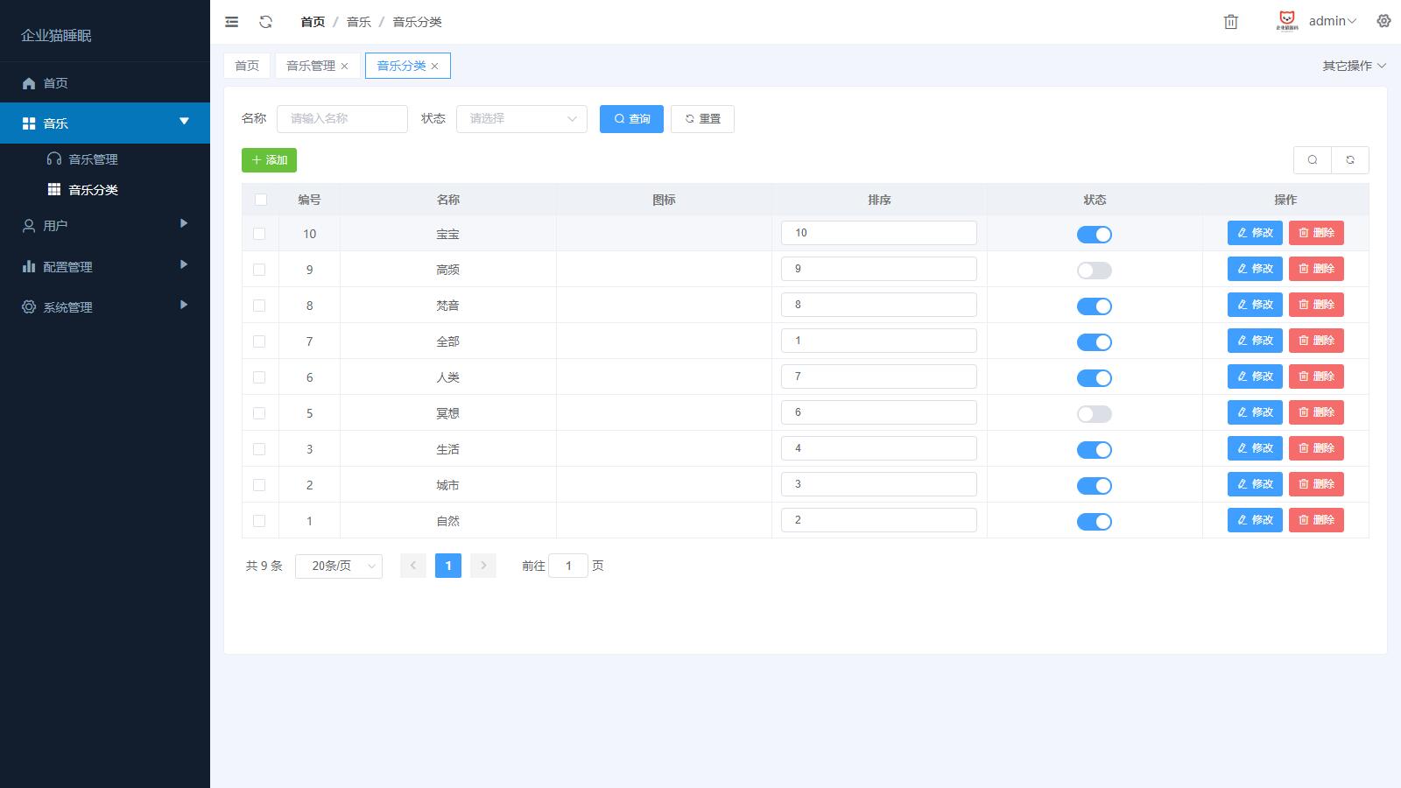Click 删除 for the 自然 row
Screen dimensions: 1401x788
click(x=1315, y=520)
